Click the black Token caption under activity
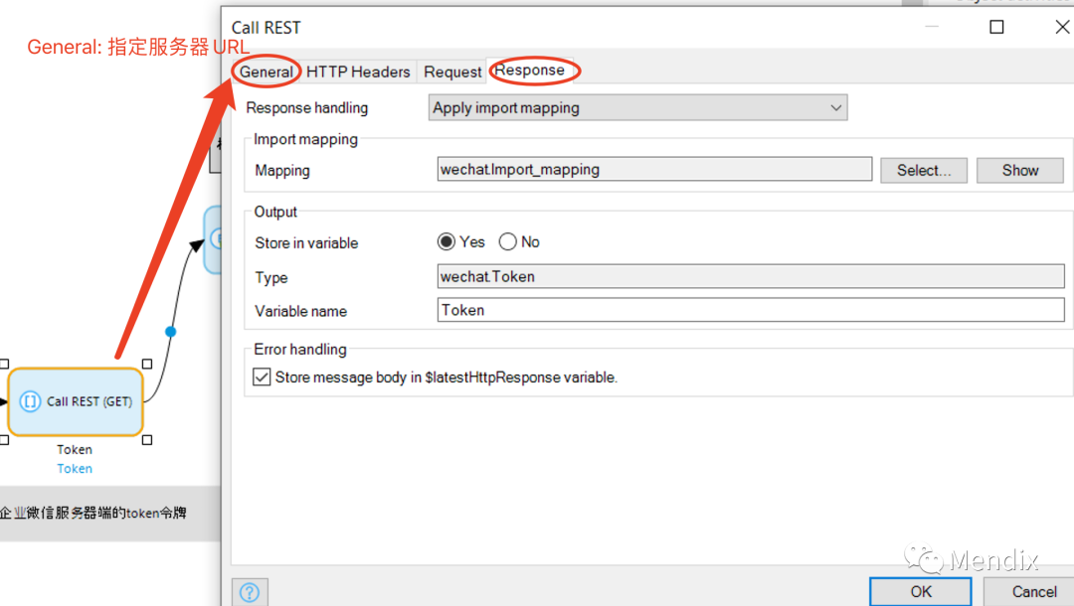 [75, 449]
